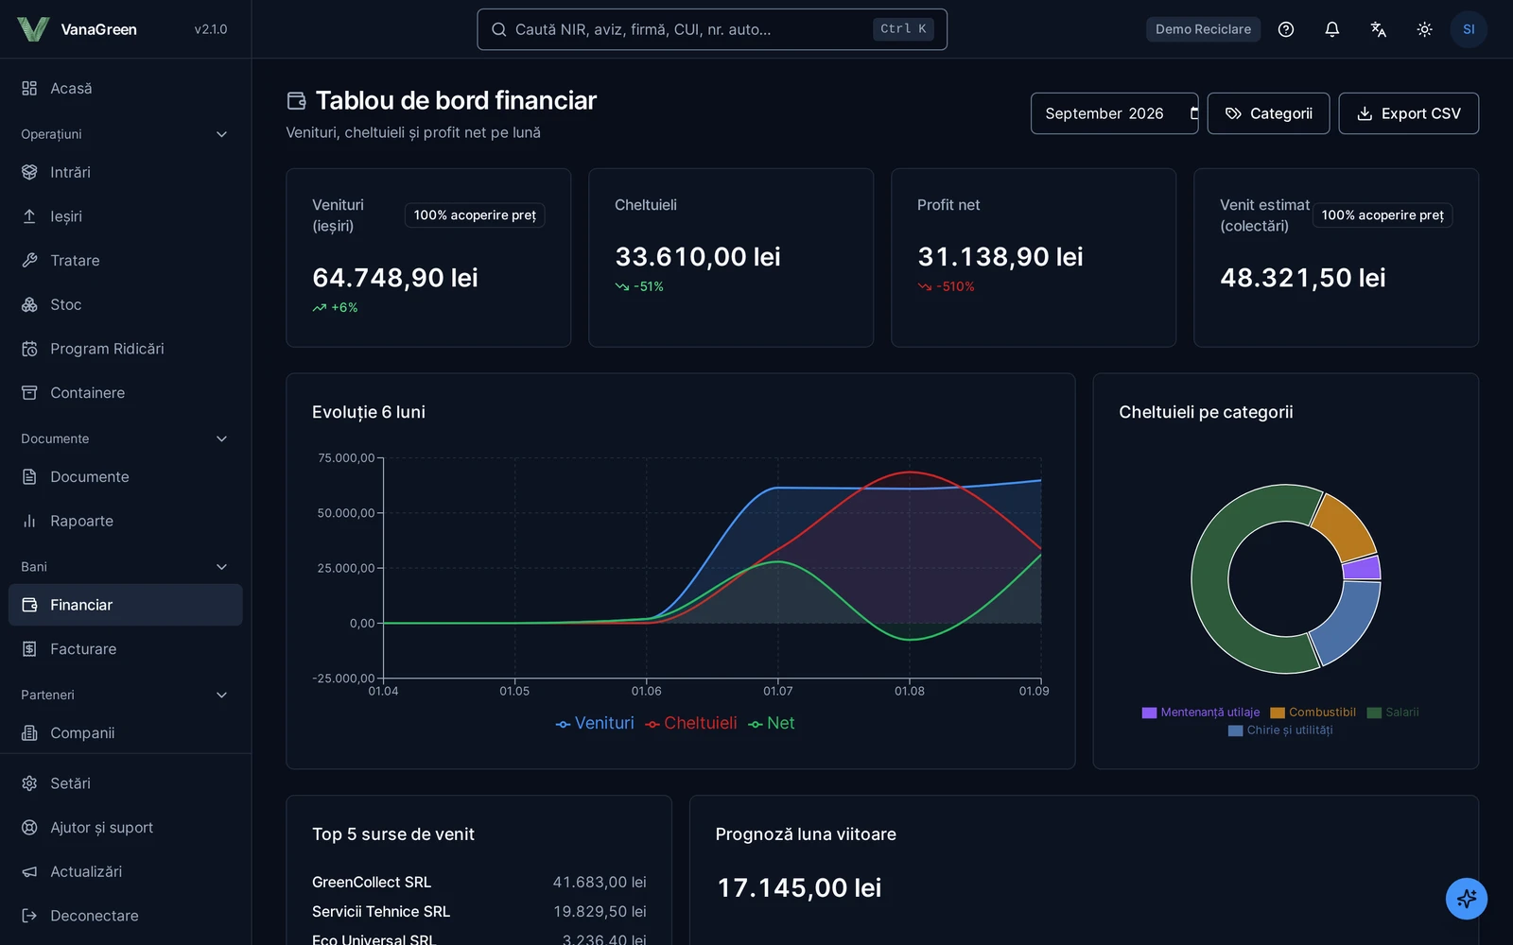The image size is (1513, 945).
Task: Click the GreenCollect SRL income row
Action: click(x=479, y=882)
